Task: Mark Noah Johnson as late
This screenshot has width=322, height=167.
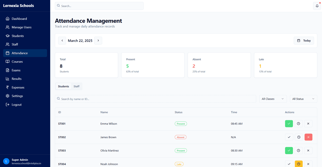Action: (299, 164)
